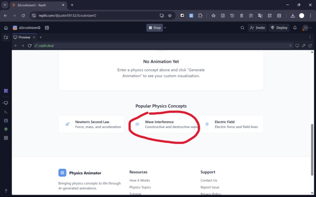Open the Database tool in sidebar
316x197 pixels.
pyautogui.click(x=6, y=121)
